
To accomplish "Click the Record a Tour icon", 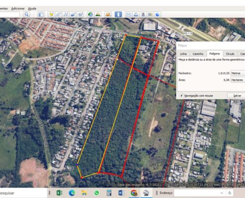I will tap(80, 14).
